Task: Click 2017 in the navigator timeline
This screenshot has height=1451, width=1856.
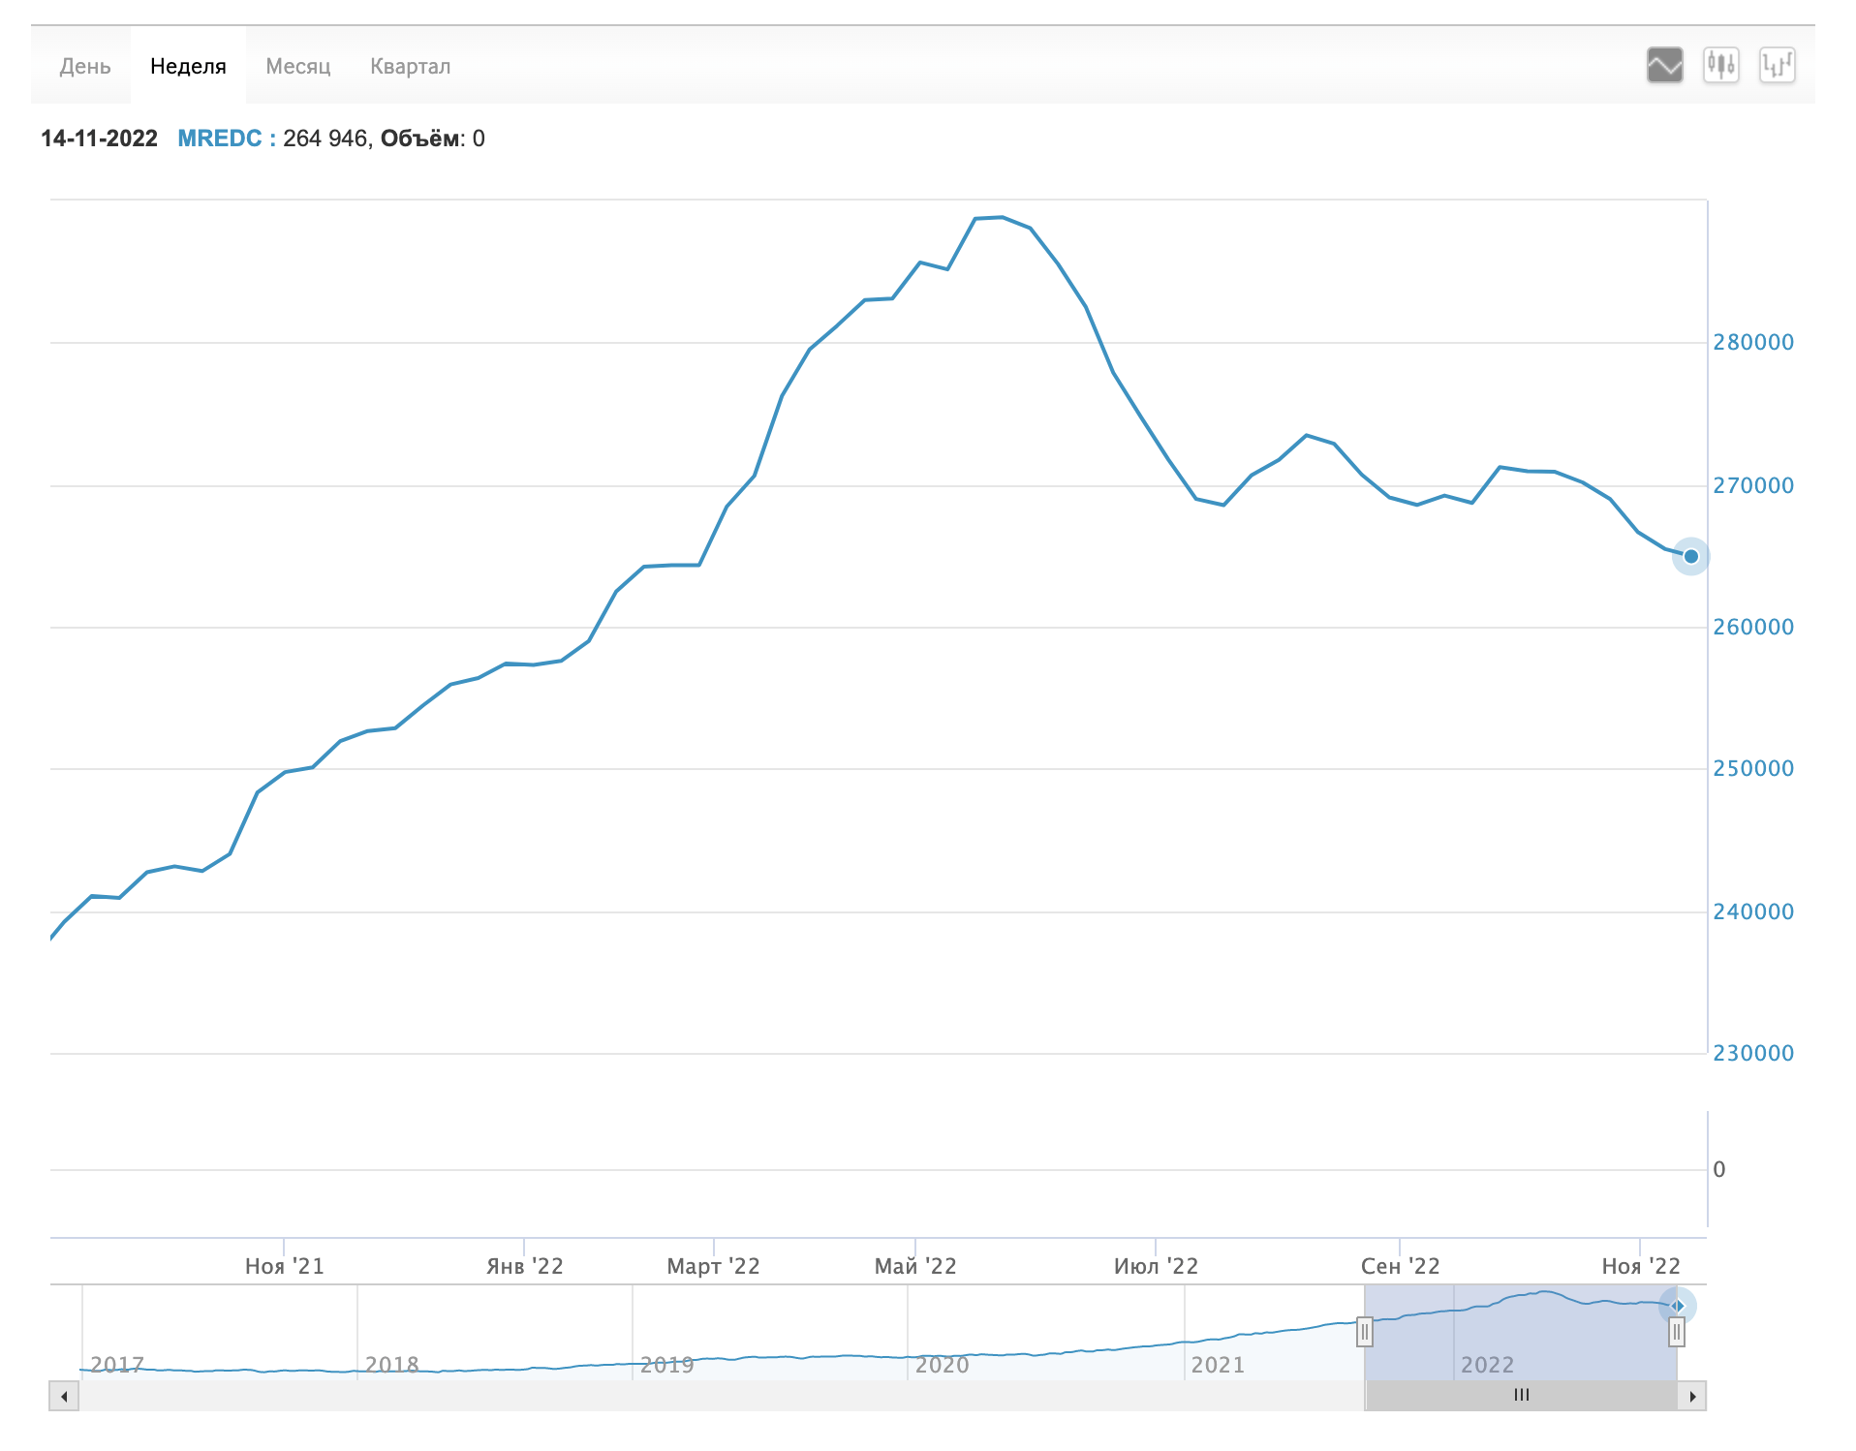Action: [117, 1365]
